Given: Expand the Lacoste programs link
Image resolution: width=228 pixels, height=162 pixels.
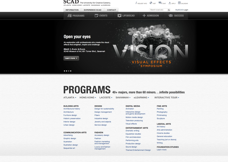Looking at the screenshot, I should (106, 98).
